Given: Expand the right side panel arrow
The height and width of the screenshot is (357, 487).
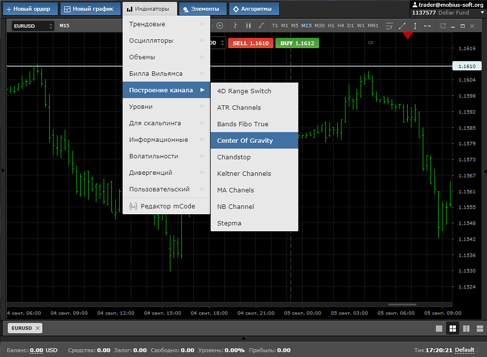Looking at the screenshot, I should [x=485, y=171].
